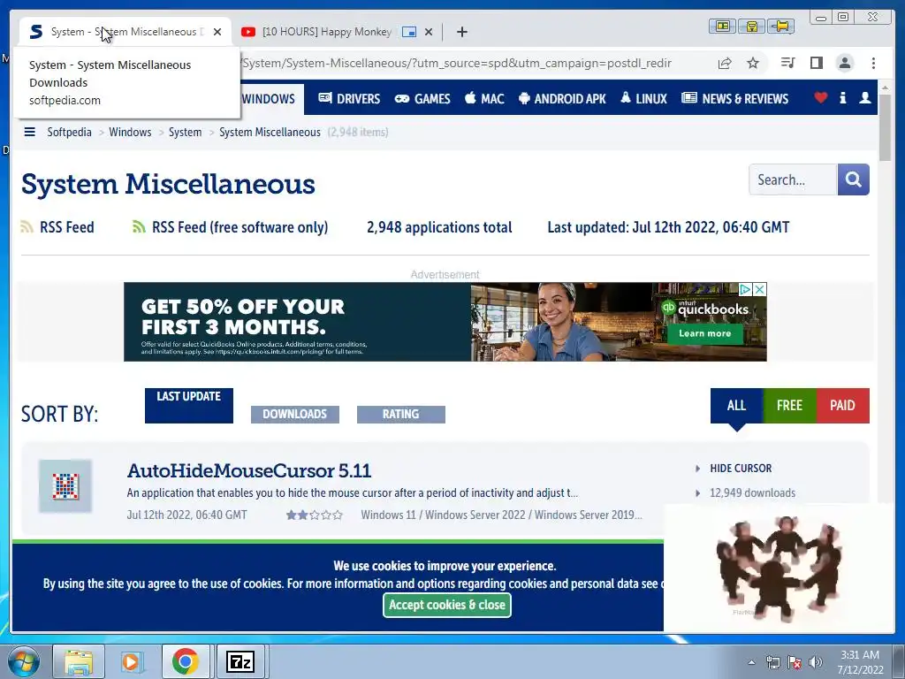Viewport: 905px width, 679px height.
Task: Go to System breadcrumb link
Action: pos(185,133)
